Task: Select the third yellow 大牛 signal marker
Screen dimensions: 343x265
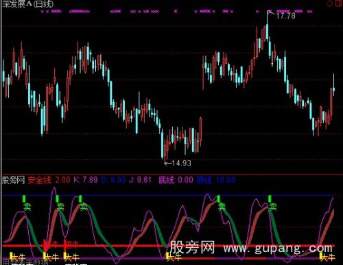Action: [71, 257]
